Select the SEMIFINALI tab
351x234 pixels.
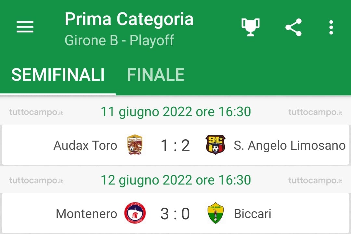58,75
